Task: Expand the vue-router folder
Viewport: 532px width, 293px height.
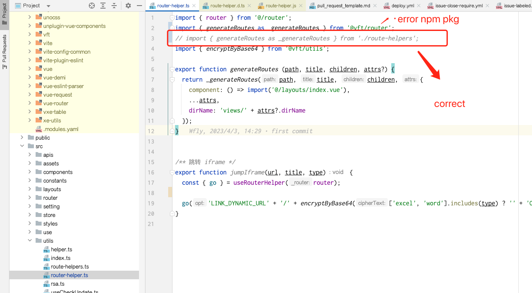Action: coord(30,103)
